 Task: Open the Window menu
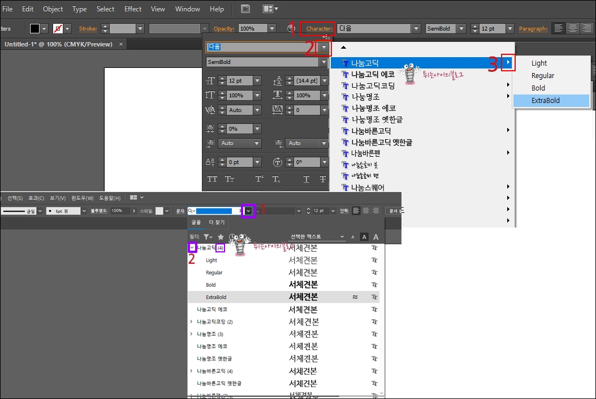click(187, 8)
